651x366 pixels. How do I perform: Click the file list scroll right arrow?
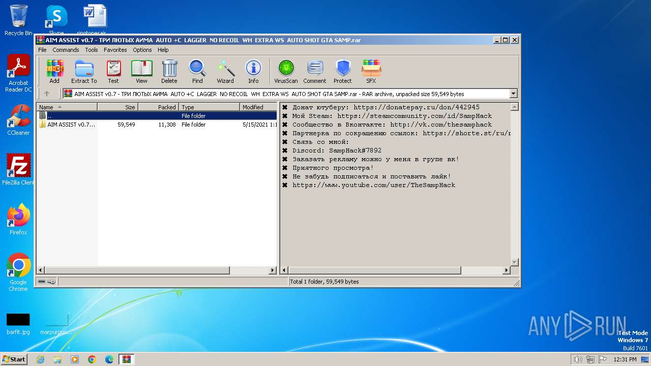272,270
